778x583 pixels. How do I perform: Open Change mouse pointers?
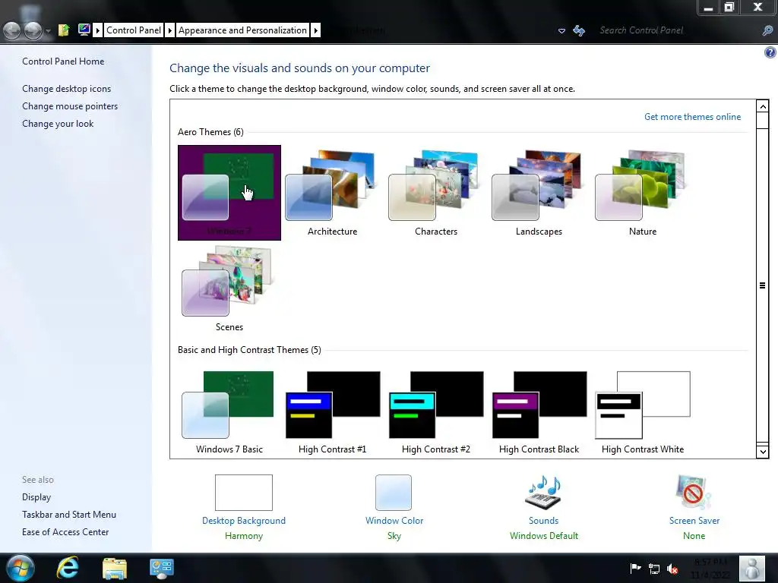point(70,106)
